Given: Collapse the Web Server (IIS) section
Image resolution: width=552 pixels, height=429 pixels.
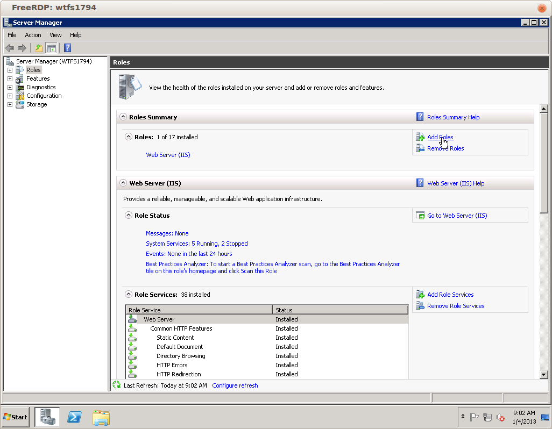Looking at the screenshot, I should (123, 183).
